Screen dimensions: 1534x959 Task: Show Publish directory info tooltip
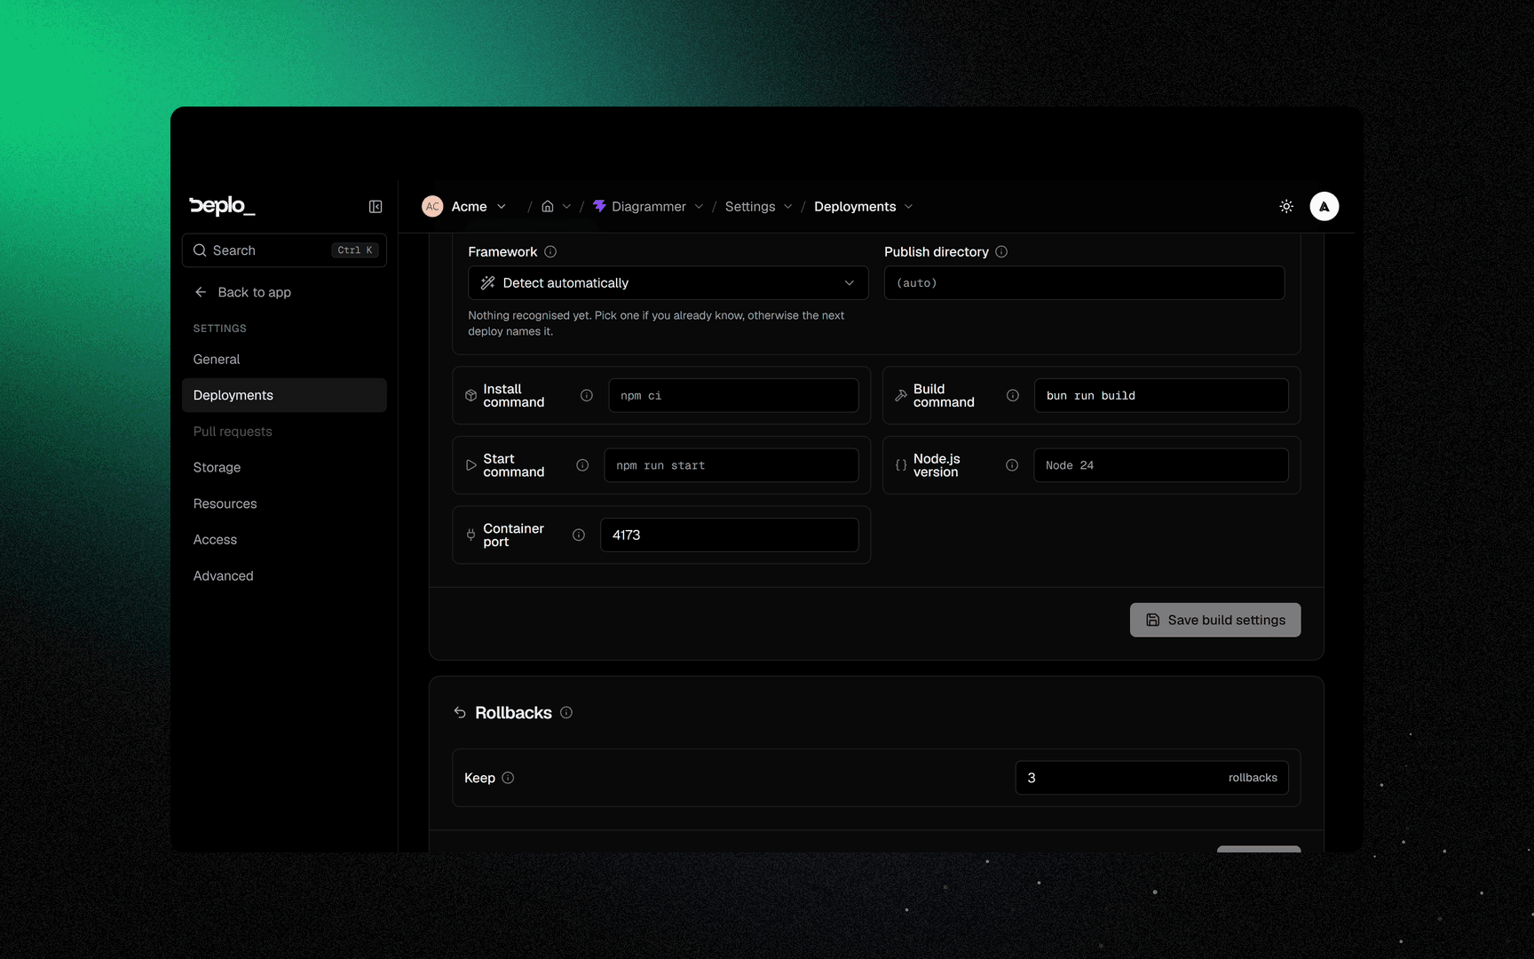point(1001,251)
